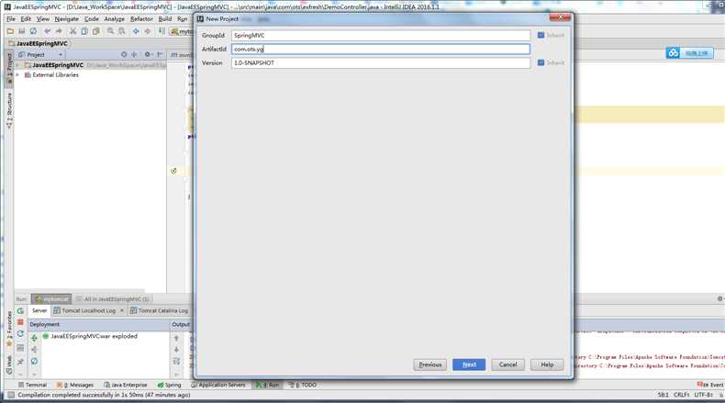This screenshot has width=725, height=403.
Task: Click the Next button in New Project
Action: click(469, 364)
